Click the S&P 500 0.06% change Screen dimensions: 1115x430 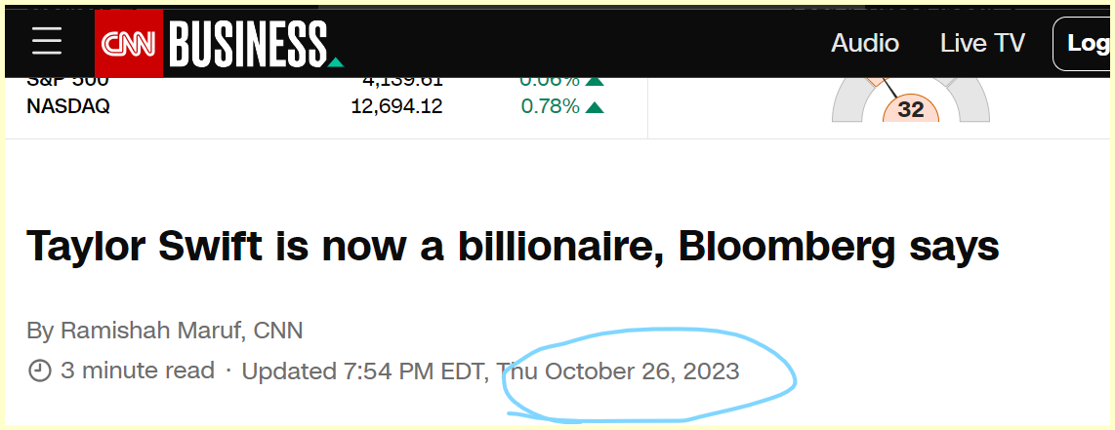[550, 81]
